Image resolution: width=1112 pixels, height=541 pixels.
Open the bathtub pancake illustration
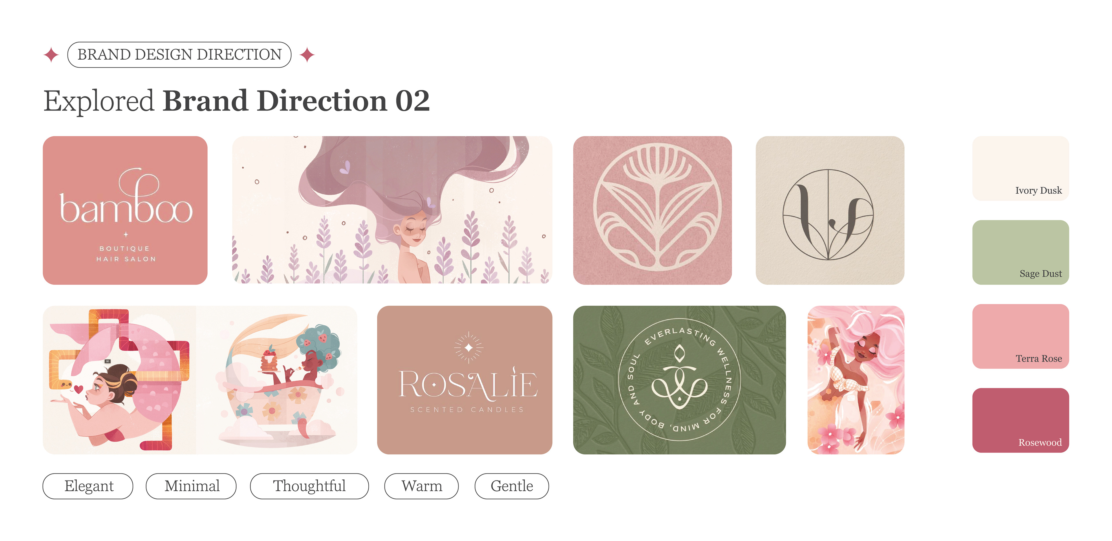coord(277,380)
